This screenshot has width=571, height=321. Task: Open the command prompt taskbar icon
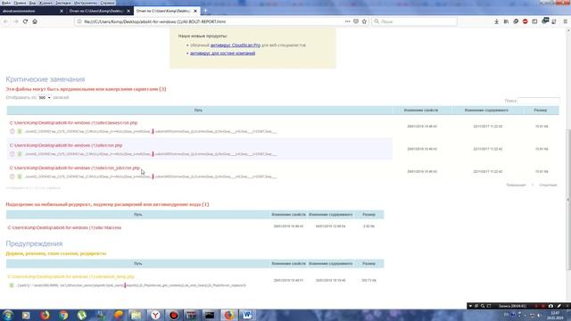(210, 315)
